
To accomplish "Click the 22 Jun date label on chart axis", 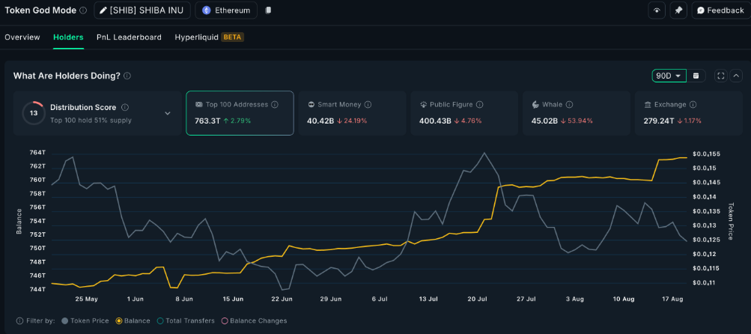I will (282, 299).
